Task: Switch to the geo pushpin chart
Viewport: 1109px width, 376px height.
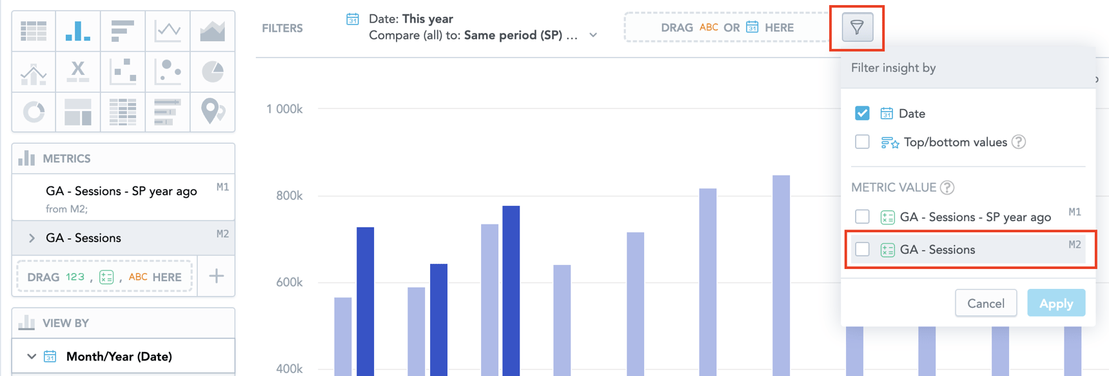Action: coord(212,112)
